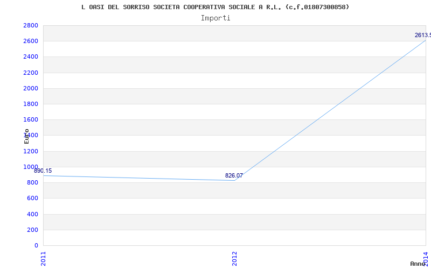Click the 1800 y-axis tick label
This screenshot has height=269, width=431.
(x=31, y=104)
